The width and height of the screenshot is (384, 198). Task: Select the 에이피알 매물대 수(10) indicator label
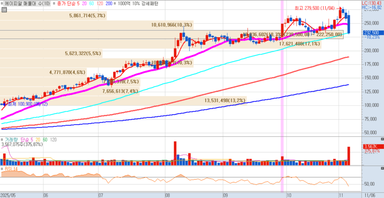[x=28, y=4]
